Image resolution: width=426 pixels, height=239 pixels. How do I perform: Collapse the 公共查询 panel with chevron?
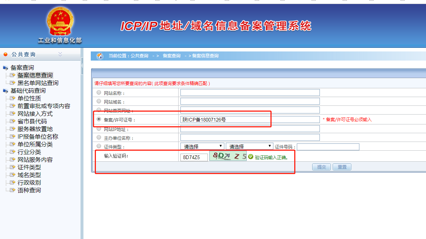click(x=60, y=54)
